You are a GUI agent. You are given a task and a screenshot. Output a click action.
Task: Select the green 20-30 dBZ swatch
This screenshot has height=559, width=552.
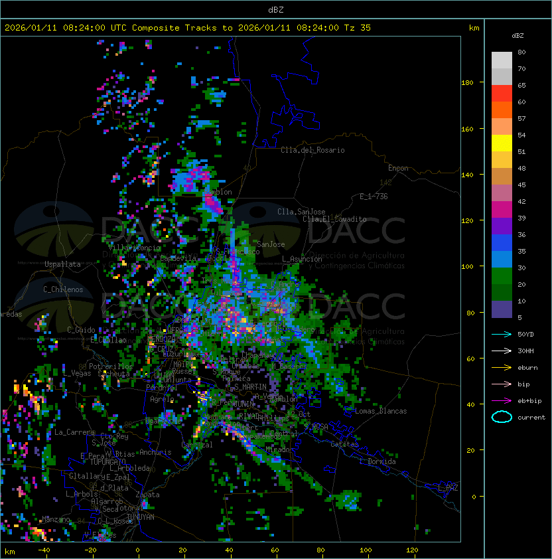502,276
